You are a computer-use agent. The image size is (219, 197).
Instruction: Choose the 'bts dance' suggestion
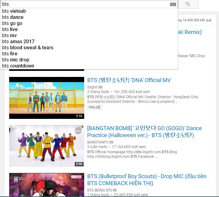pos(13,17)
